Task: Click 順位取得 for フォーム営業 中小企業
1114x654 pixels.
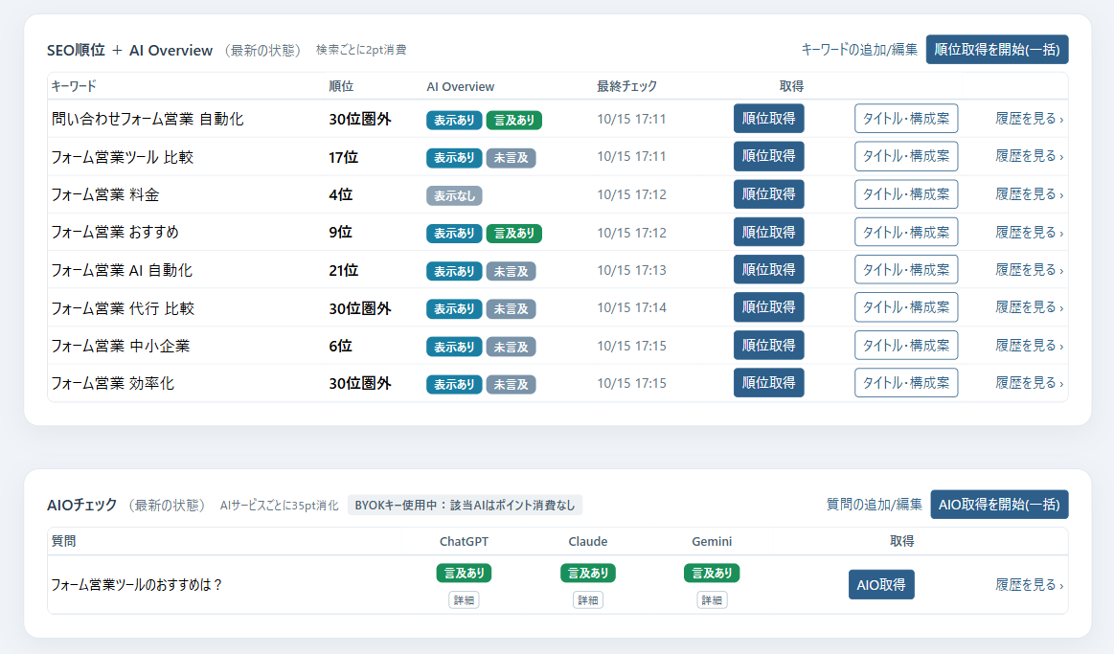Action: 769,345
